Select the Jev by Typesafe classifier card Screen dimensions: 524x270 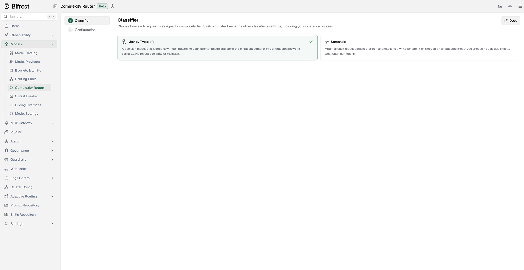[217, 48]
